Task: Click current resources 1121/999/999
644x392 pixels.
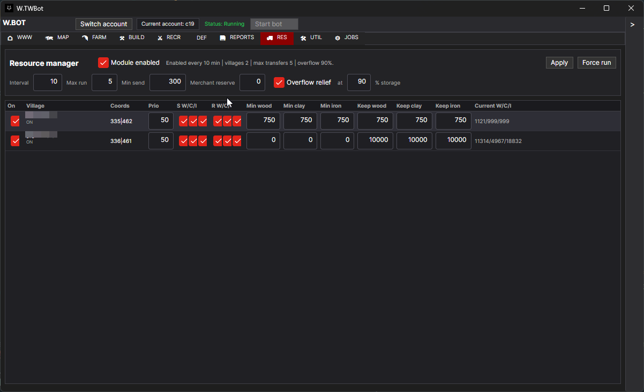Action: [x=492, y=122]
